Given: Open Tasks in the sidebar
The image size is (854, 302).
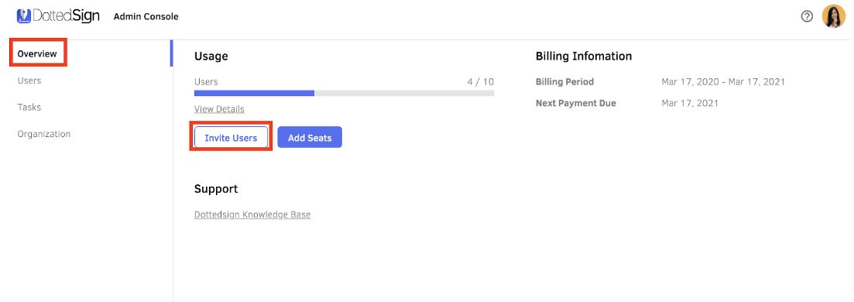Looking at the screenshot, I should 29,108.
